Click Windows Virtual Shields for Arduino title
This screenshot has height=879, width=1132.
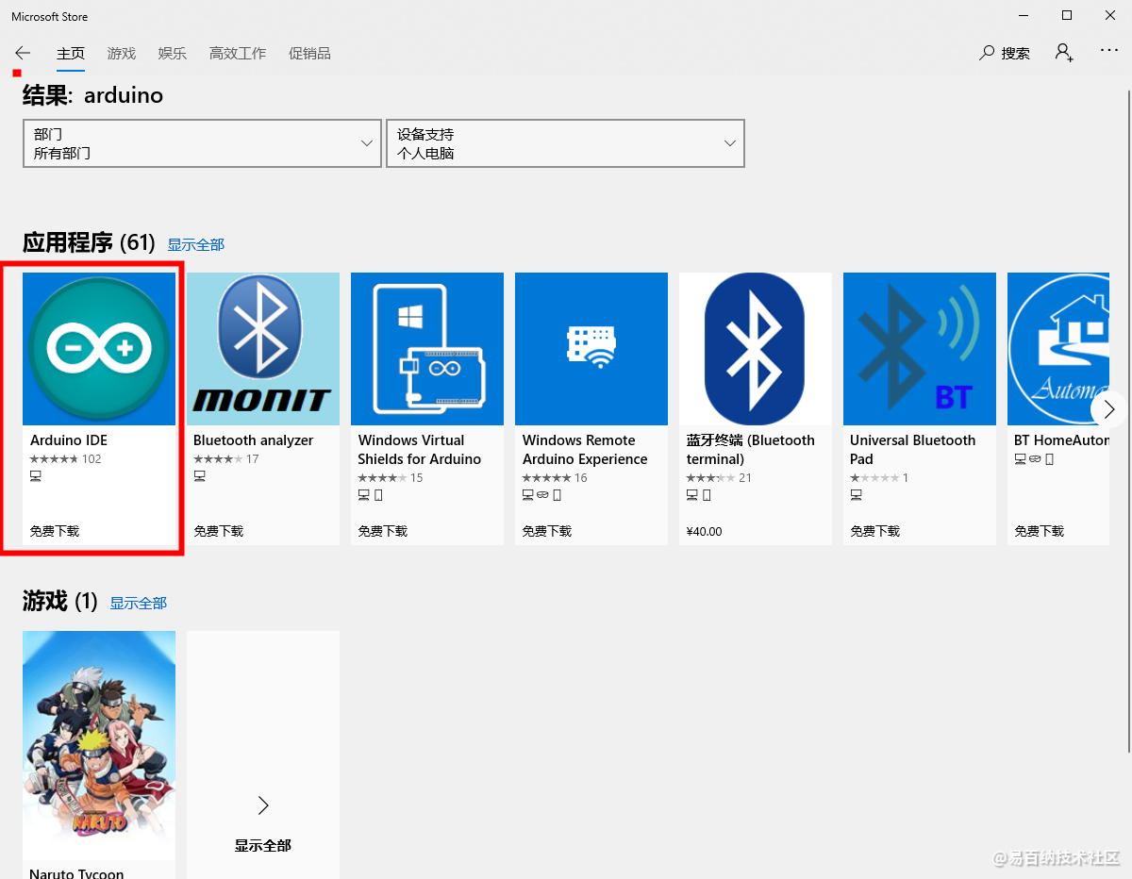(420, 450)
